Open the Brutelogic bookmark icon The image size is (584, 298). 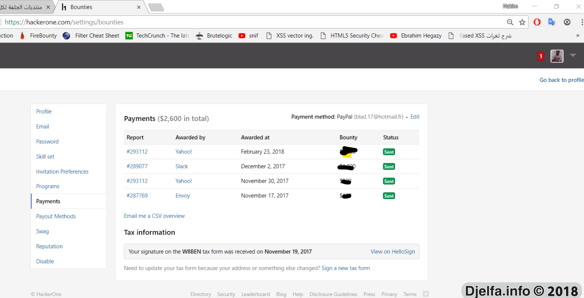pos(200,35)
